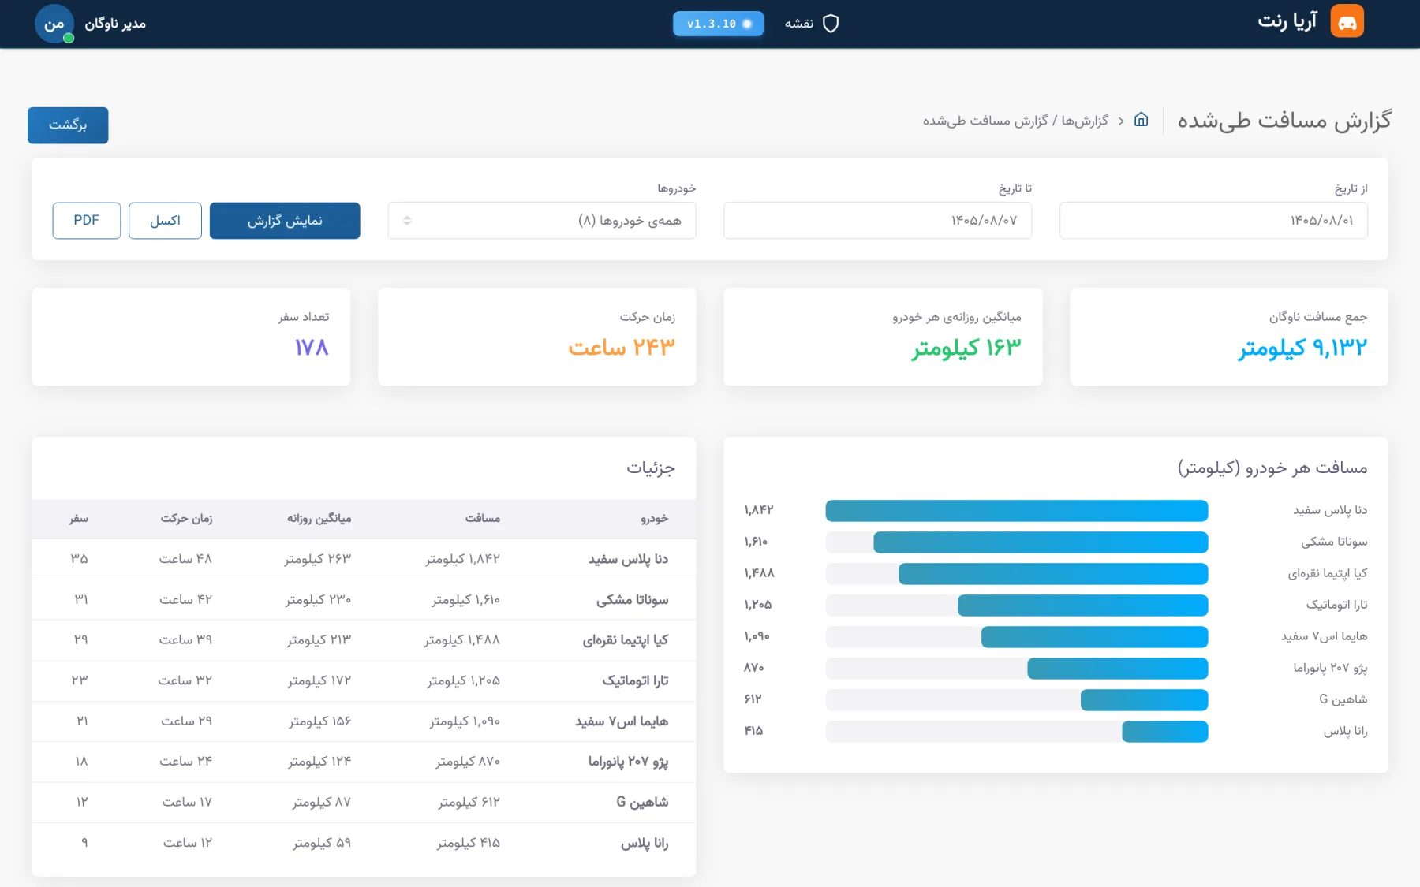This screenshot has height=887, width=1420.
Task: Click the گزارش‌ها breadcrumb link
Action: (1085, 121)
